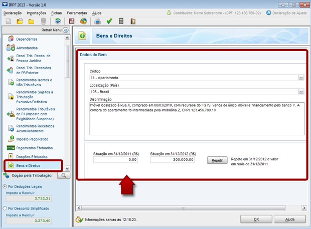The height and width of the screenshot is (229, 311).
Task: Click the red floppy disk save icon
Action: tap(71, 21)
